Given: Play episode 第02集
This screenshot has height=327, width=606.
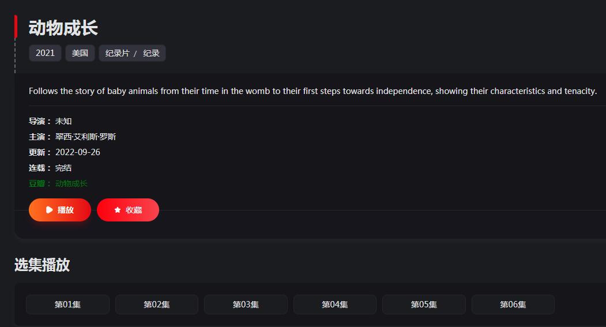Looking at the screenshot, I should point(156,305).
